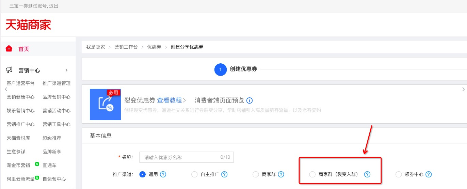Open 首页 in the sidebar
This screenshot has width=467, height=189.
24,49
